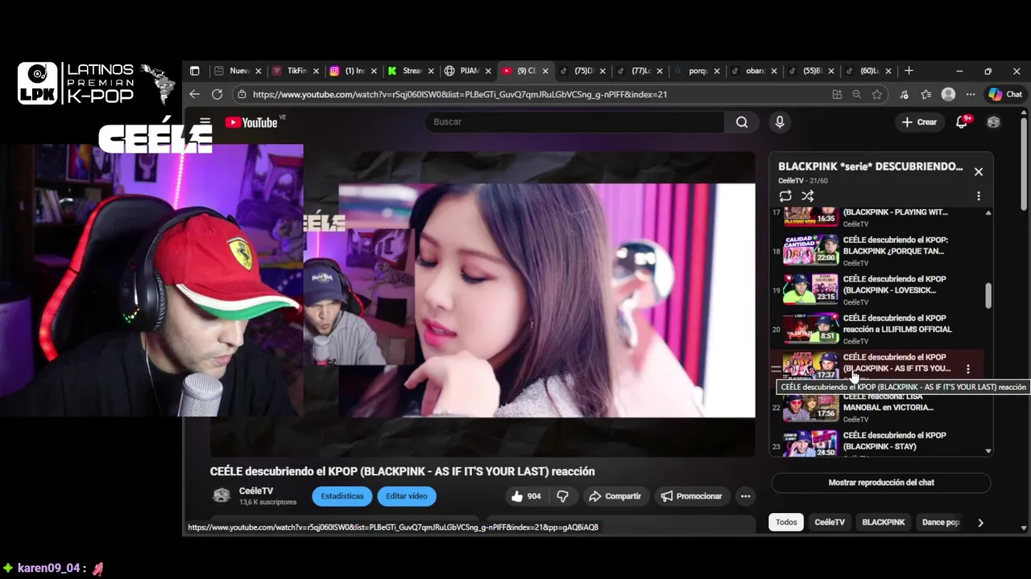Viewport: 1031px width, 579px height.
Task: Open the CeéleTV channel name link
Action: pos(256,491)
